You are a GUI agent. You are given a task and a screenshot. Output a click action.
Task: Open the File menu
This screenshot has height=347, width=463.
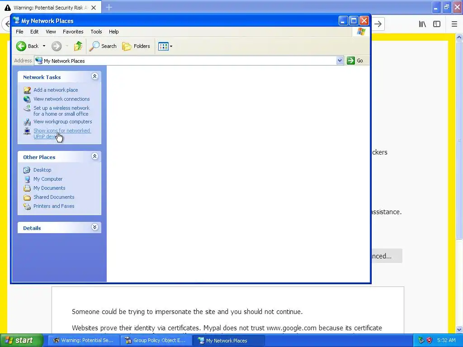[x=19, y=32]
